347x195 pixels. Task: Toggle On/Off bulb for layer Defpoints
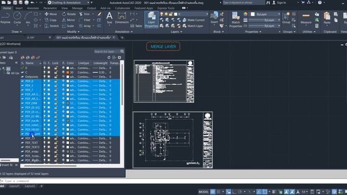tap(44, 77)
